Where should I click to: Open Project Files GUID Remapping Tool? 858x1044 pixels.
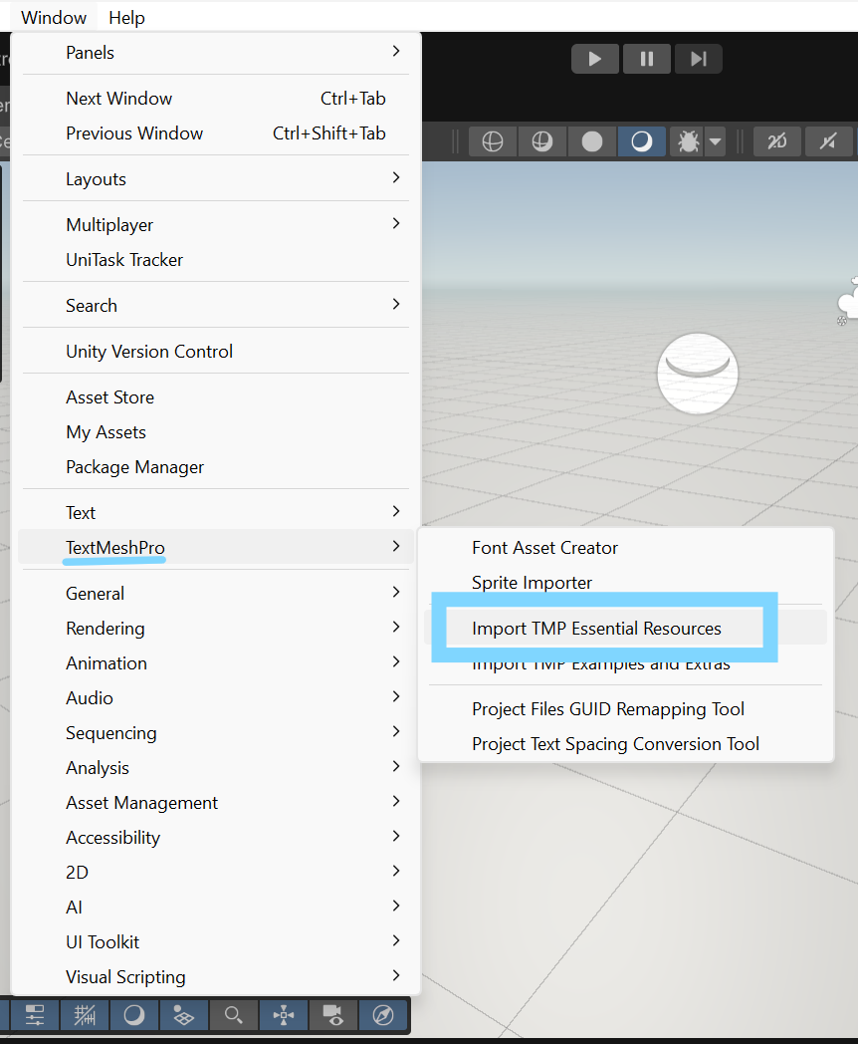[x=625, y=709]
